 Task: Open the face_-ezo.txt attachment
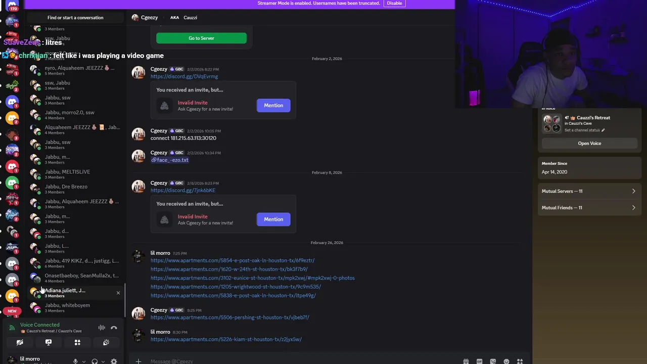[170, 160]
